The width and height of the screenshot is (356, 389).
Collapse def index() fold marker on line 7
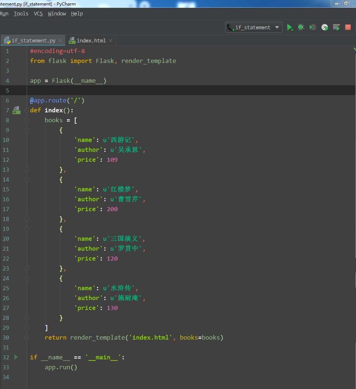27,110
